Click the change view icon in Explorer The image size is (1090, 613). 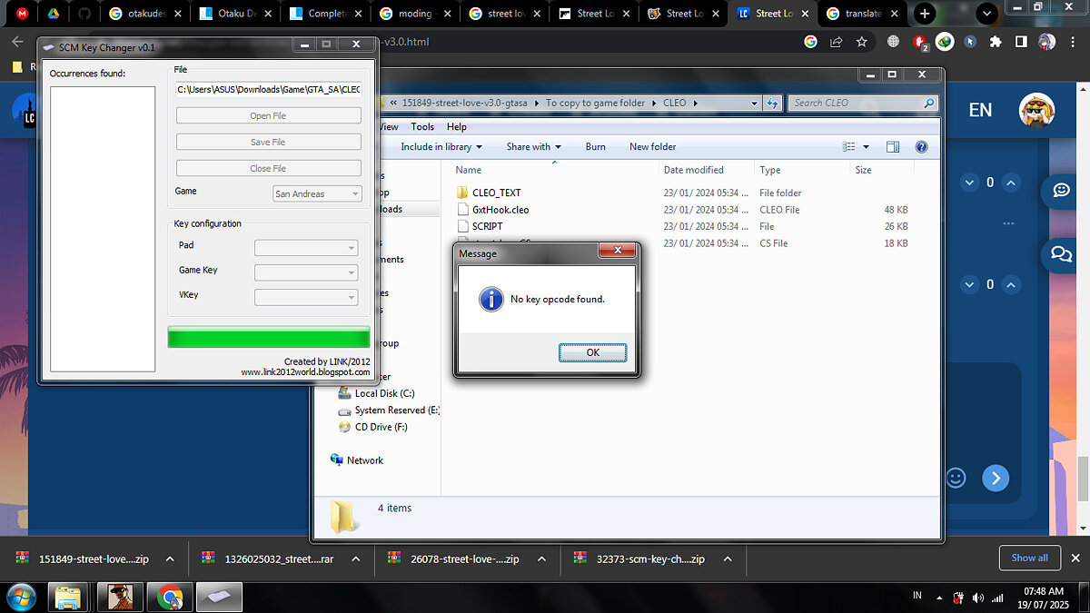(849, 147)
